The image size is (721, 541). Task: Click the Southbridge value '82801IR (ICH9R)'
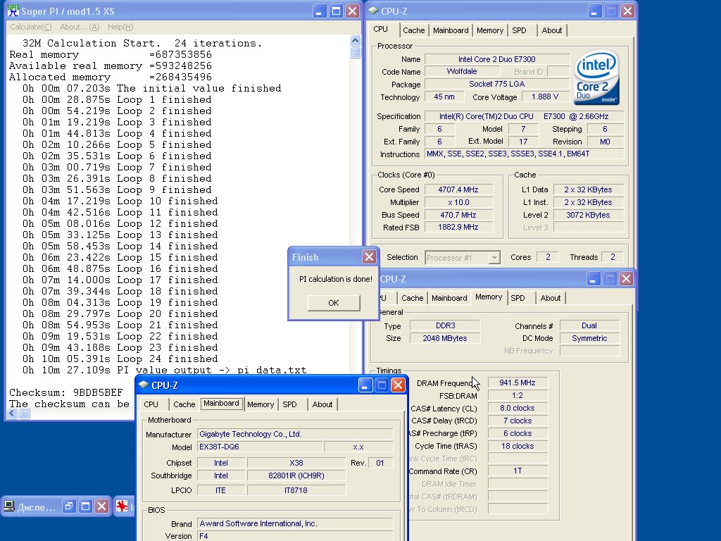(296, 475)
